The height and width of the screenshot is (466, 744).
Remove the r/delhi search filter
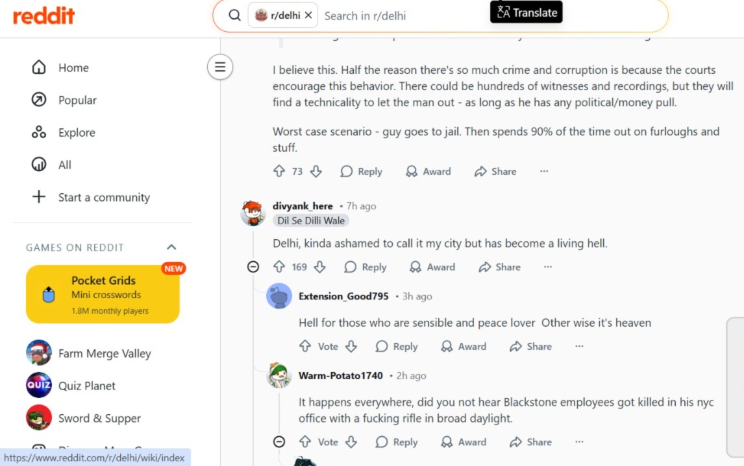pyautogui.click(x=308, y=15)
